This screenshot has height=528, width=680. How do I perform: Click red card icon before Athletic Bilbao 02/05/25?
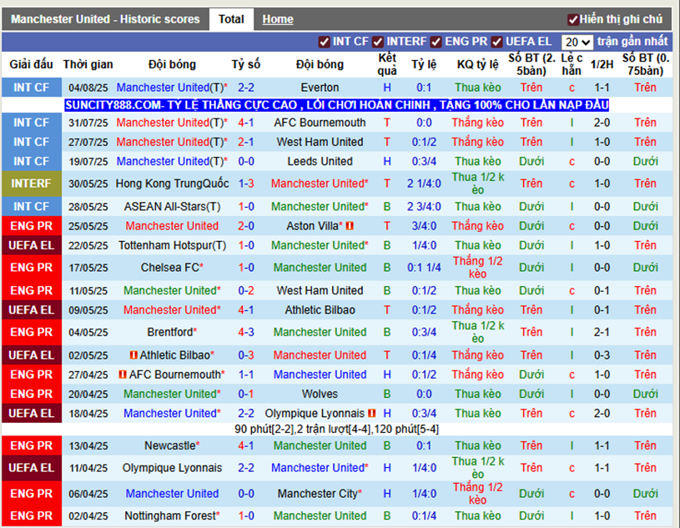[134, 355]
